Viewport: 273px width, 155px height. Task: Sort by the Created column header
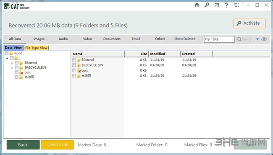[197, 54]
